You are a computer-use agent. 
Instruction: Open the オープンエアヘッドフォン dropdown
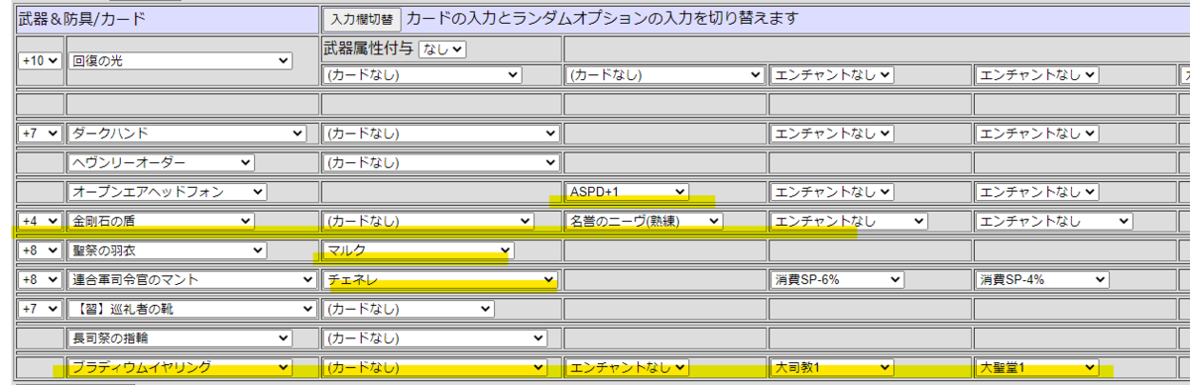[x=168, y=191]
